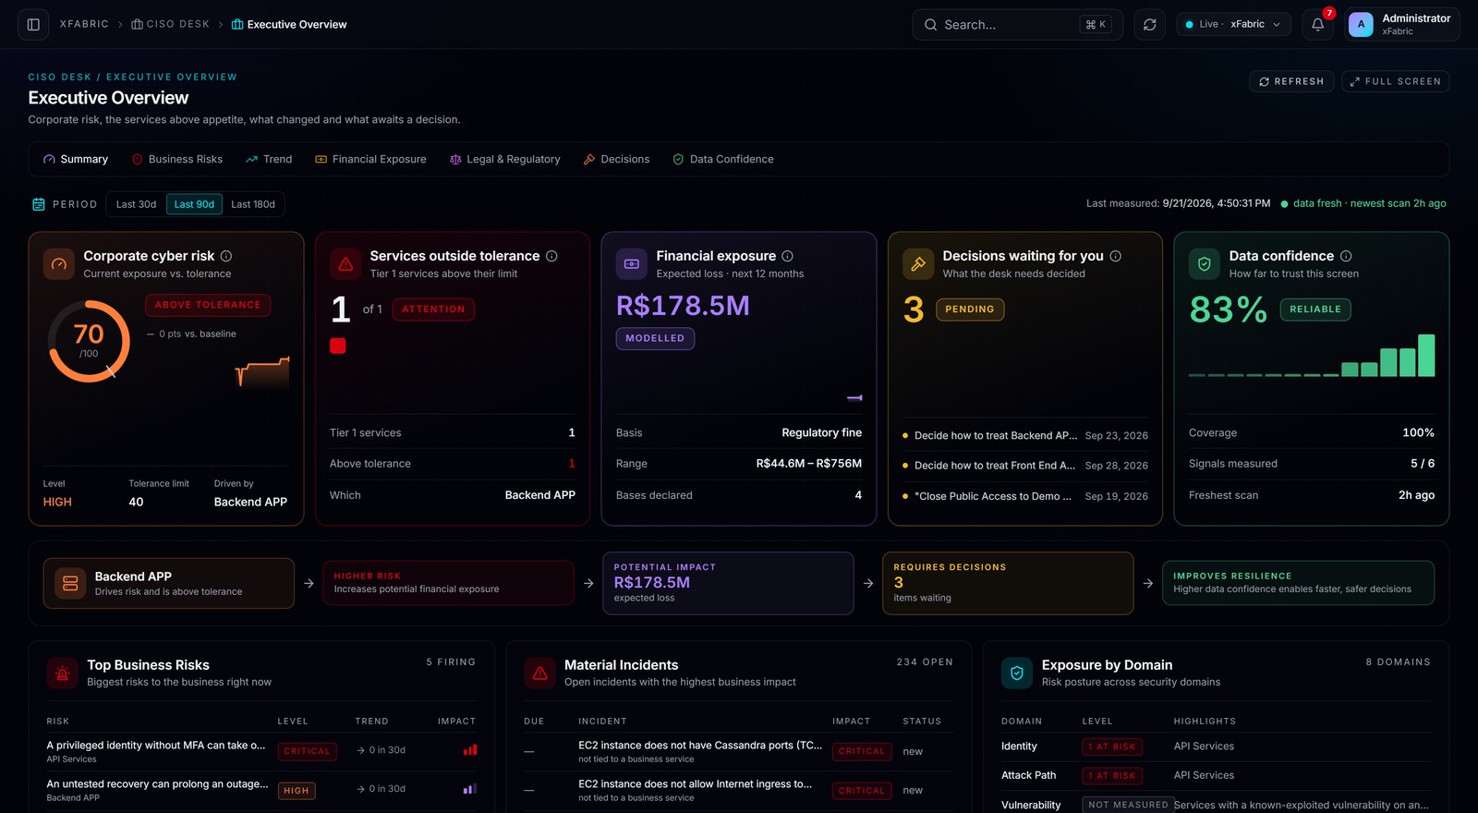Click the IMPROVES RESILIENCE flow card
This screenshot has height=813, width=1478.
(x=1298, y=583)
